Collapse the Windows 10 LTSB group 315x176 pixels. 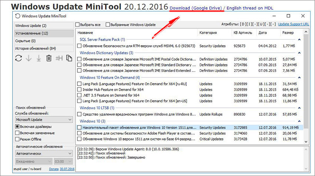click(x=299, y=108)
